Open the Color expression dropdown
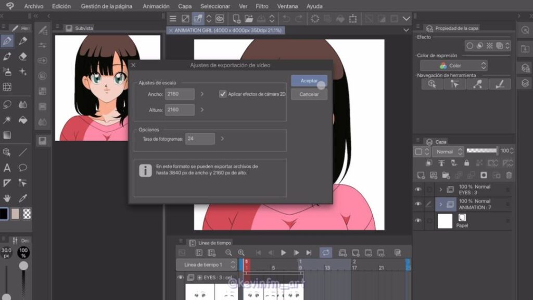The width and height of the screenshot is (533, 300). (x=454, y=66)
